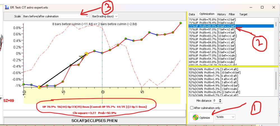Open the Bar(trading days) dropdown
280x126 pixels.
(105, 16)
